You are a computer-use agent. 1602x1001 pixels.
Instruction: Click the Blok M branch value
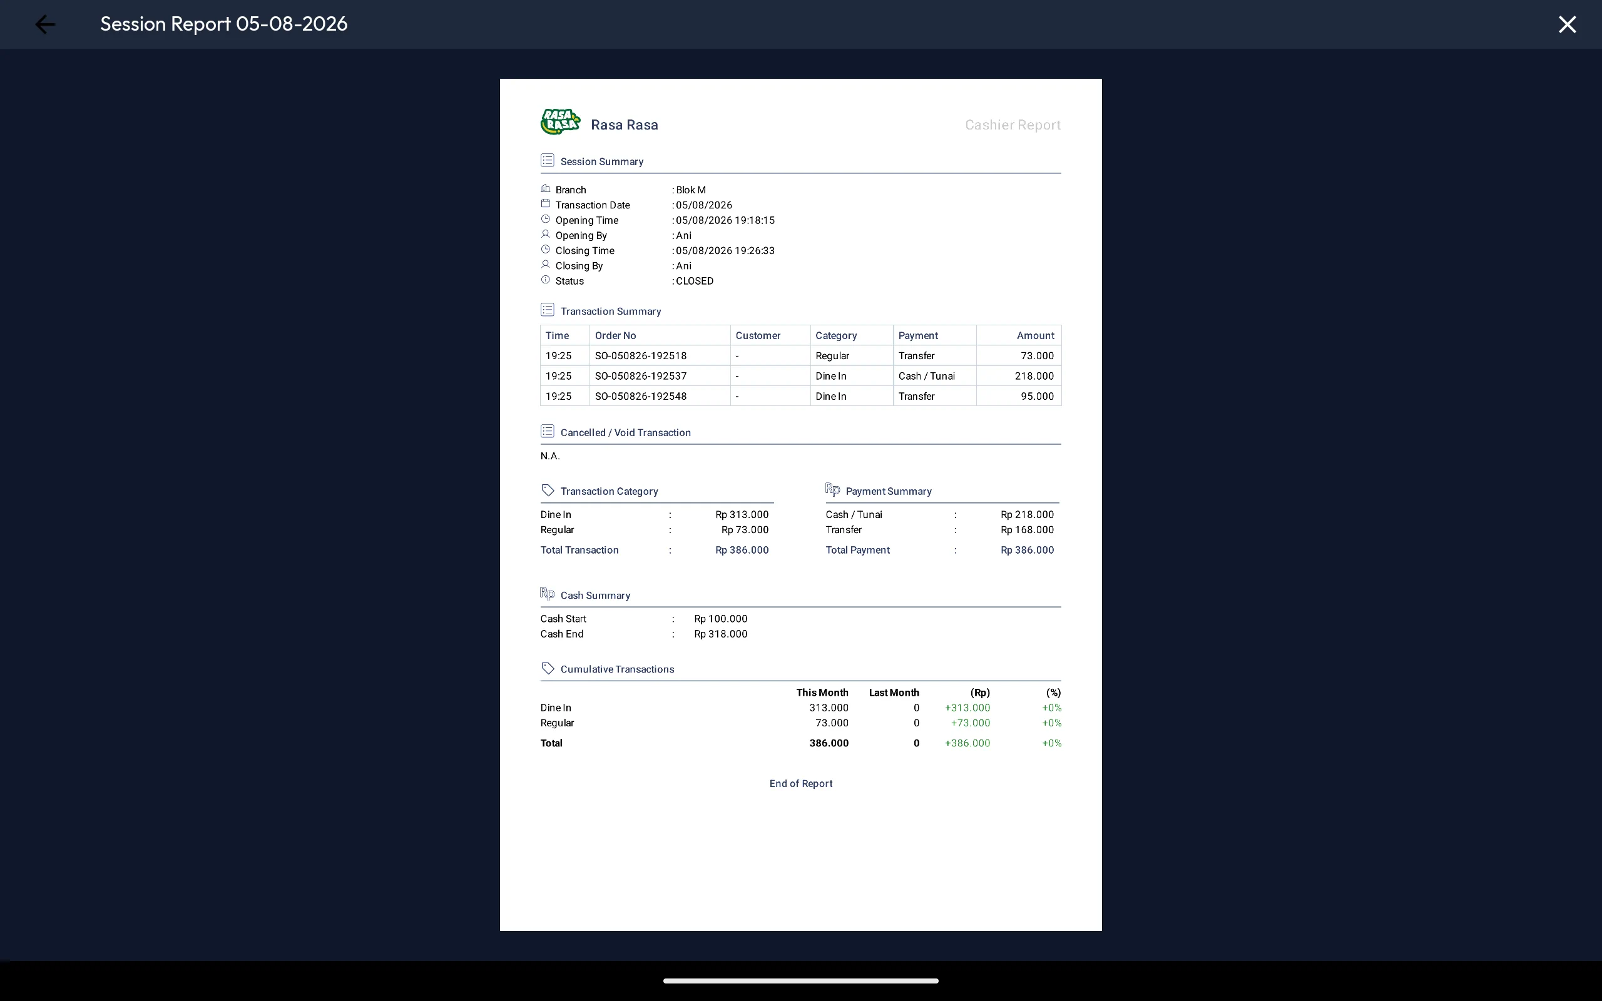[x=690, y=190]
